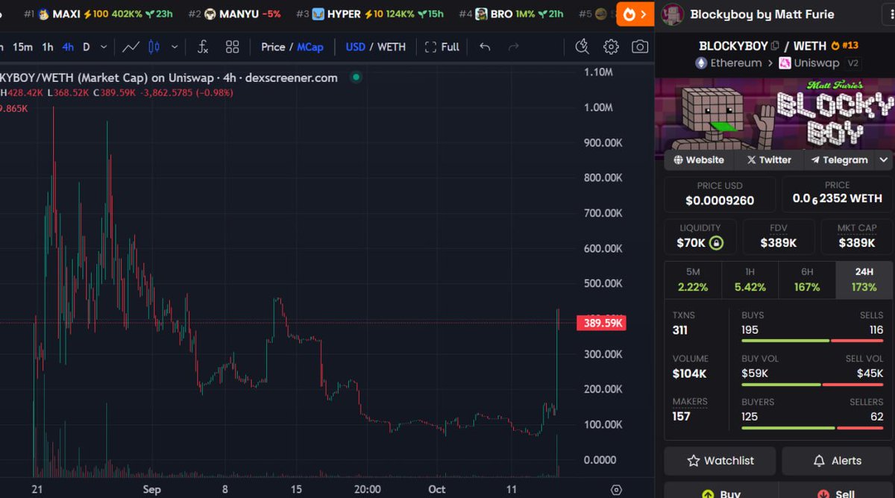
Task: Expand the chart type dropdown chevron
Action: coord(175,47)
